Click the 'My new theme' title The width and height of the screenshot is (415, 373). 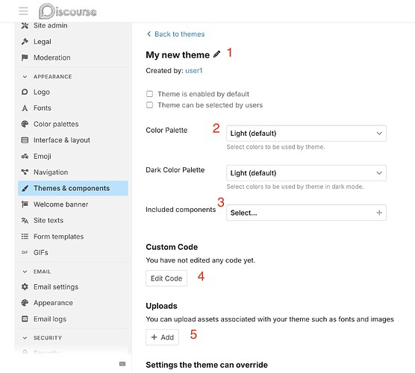tap(178, 54)
